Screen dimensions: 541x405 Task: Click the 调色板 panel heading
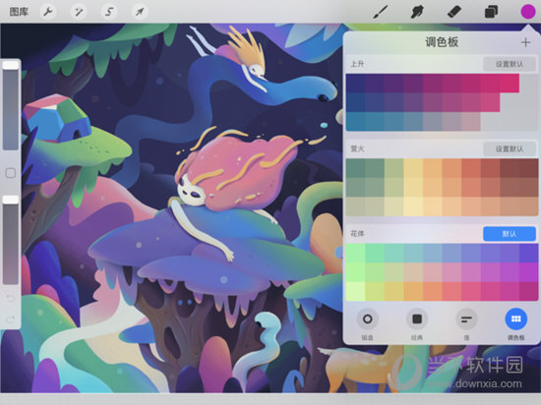(x=442, y=42)
